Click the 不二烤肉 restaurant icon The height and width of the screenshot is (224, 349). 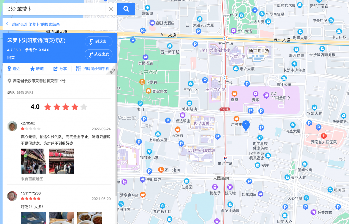click(x=161, y=170)
